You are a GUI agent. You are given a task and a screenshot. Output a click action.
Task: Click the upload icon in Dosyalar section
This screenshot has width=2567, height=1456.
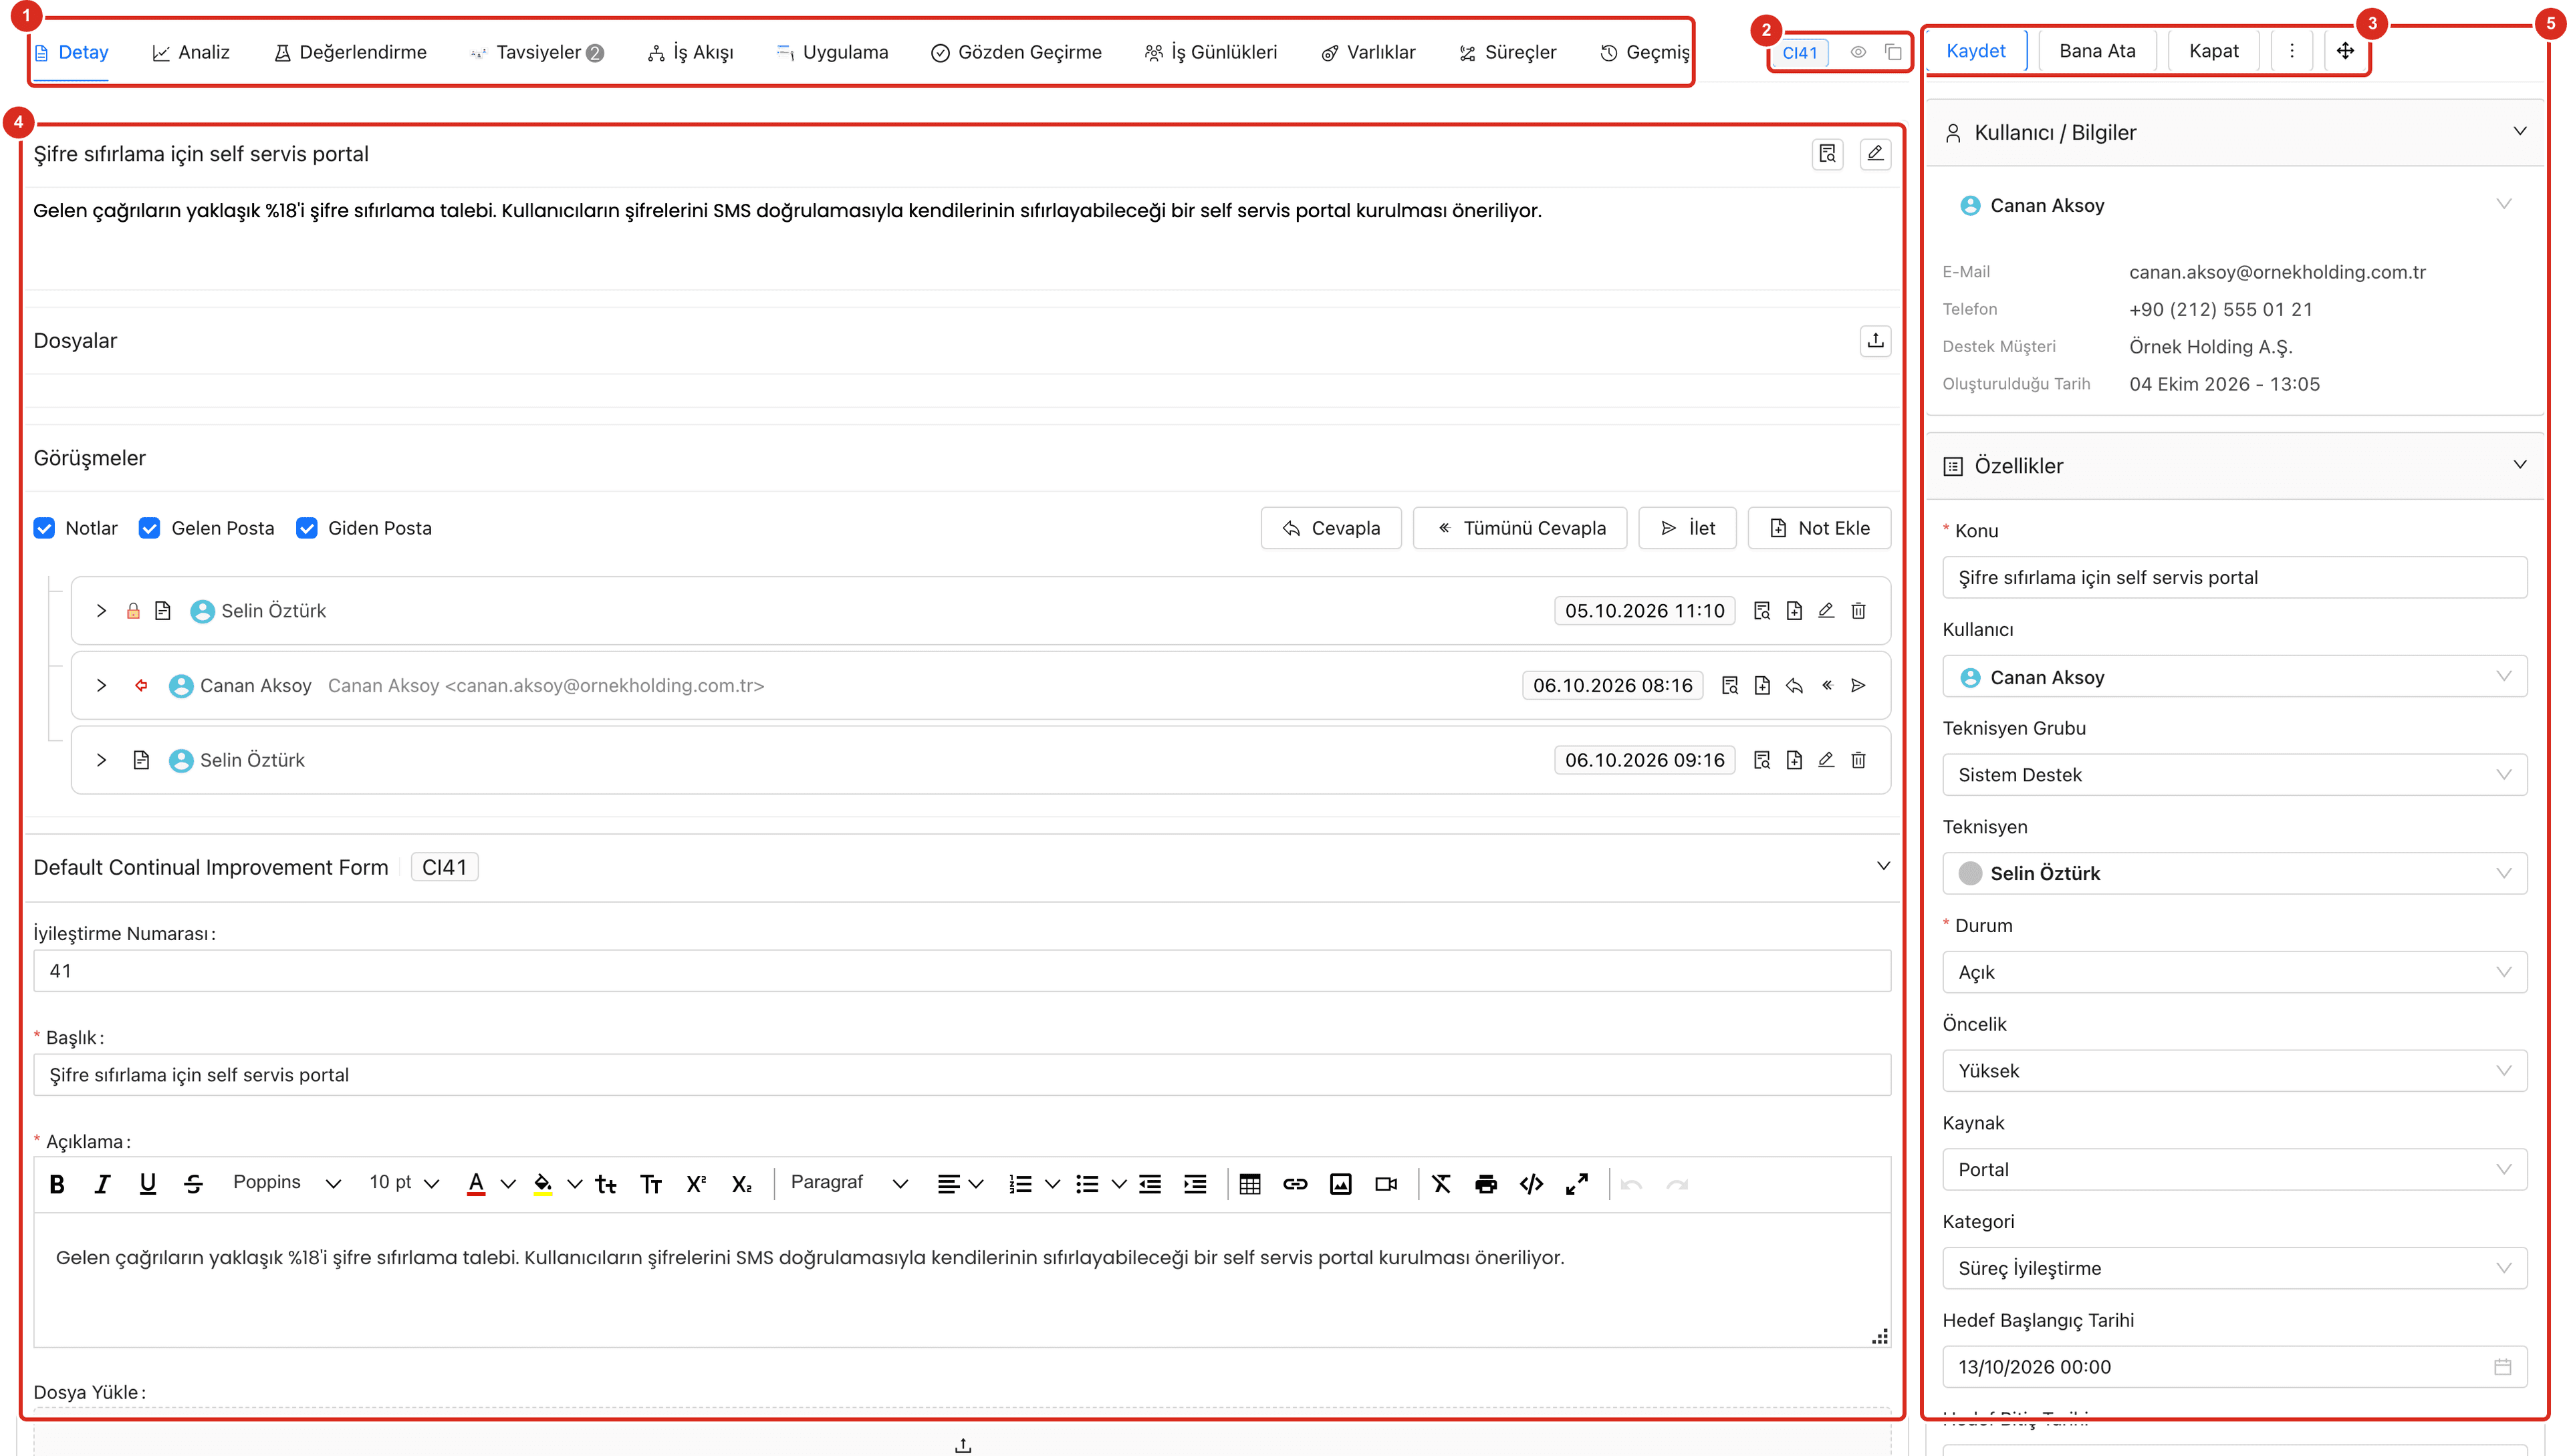tap(1874, 341)
